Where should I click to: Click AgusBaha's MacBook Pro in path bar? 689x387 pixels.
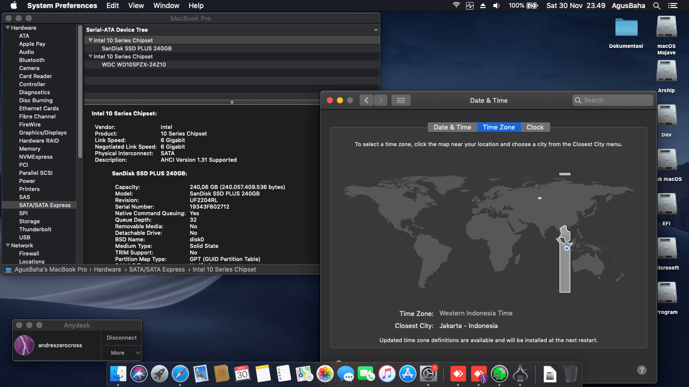coord(46,270)
